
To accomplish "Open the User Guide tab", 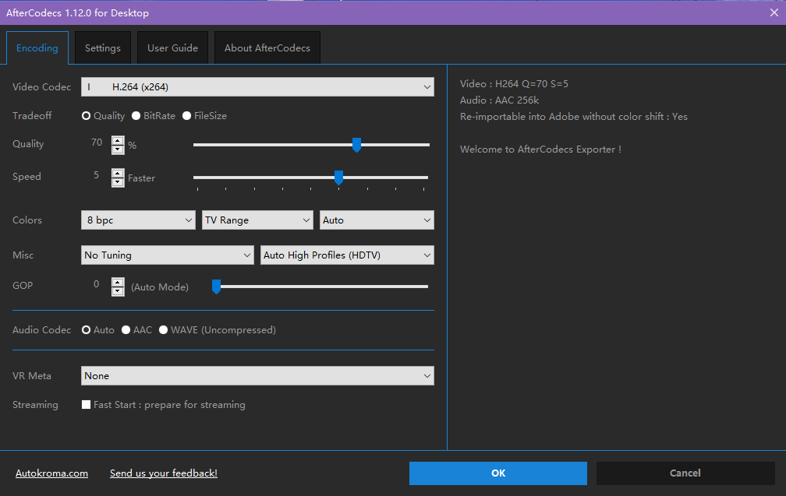I will [x=172, y=47].
